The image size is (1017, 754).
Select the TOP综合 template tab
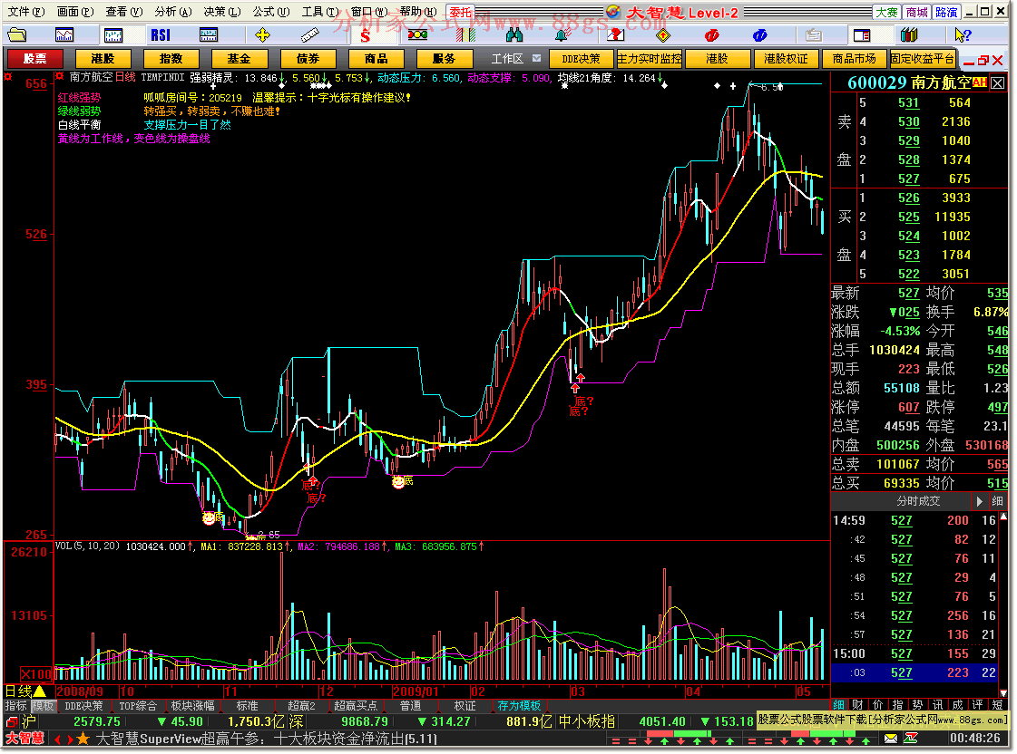click(138, 706)
